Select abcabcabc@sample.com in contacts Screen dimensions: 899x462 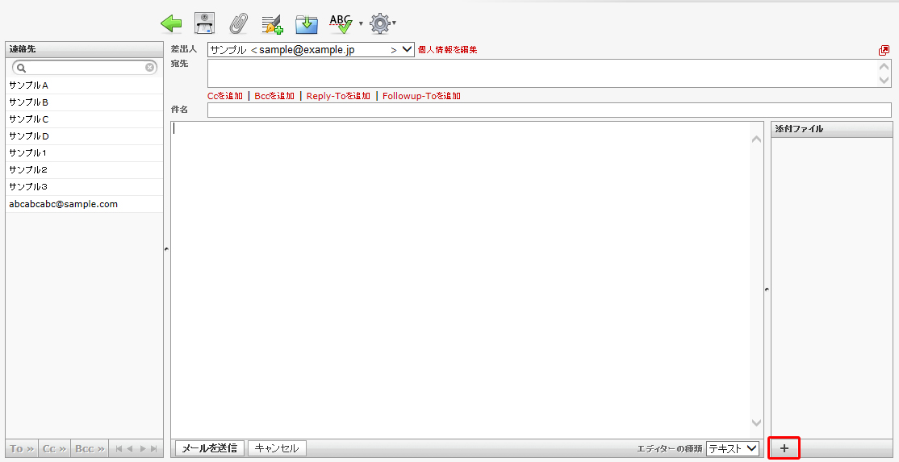coord(63,204)
